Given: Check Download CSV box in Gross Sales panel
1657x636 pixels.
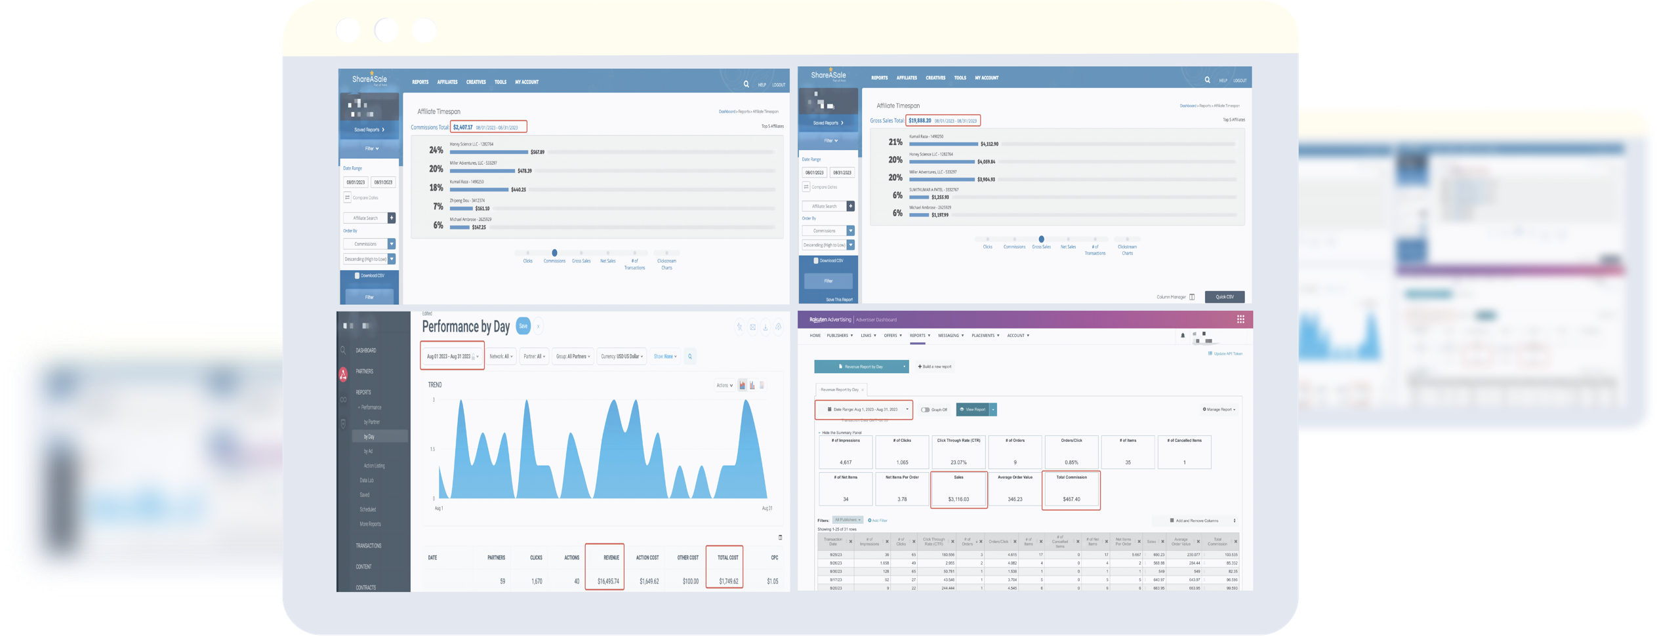Looking at the screenshot, I should coord(815,260).
